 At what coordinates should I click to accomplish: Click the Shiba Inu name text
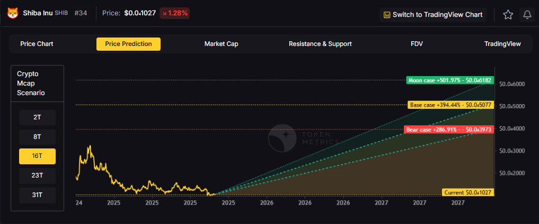38,13
